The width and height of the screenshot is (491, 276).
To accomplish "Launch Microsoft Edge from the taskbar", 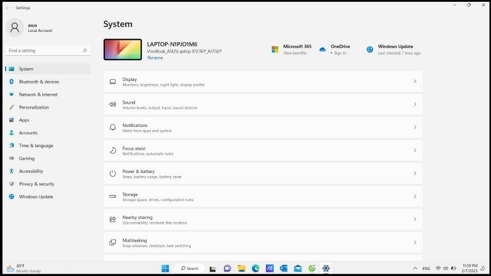I will pyautogui.click(x=255, y=269).
